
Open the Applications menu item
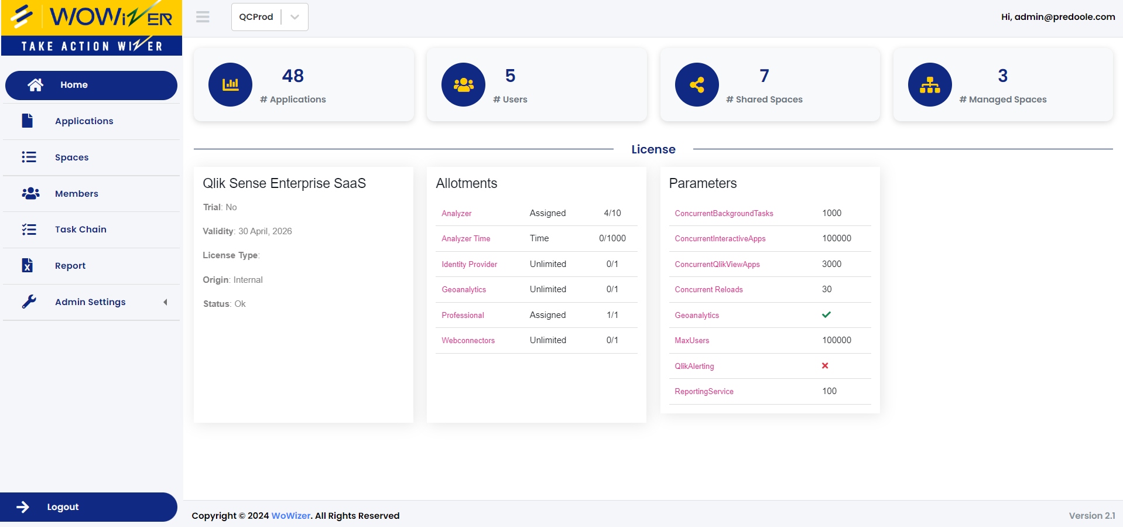[x=91, y=121]
